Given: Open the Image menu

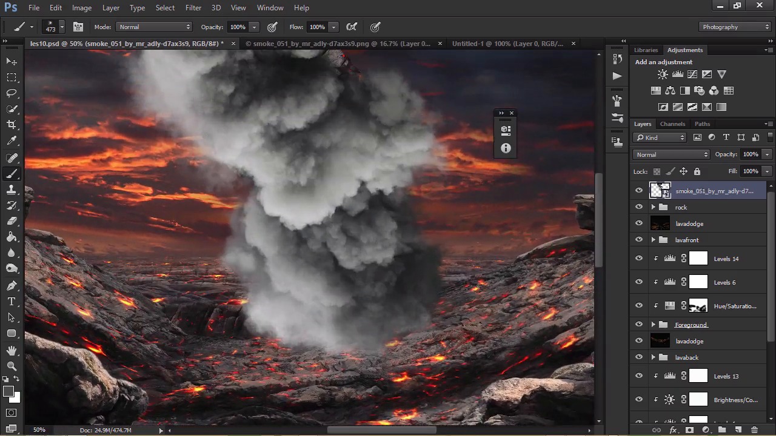Looking at the screenshot, I should click(82, 8).
